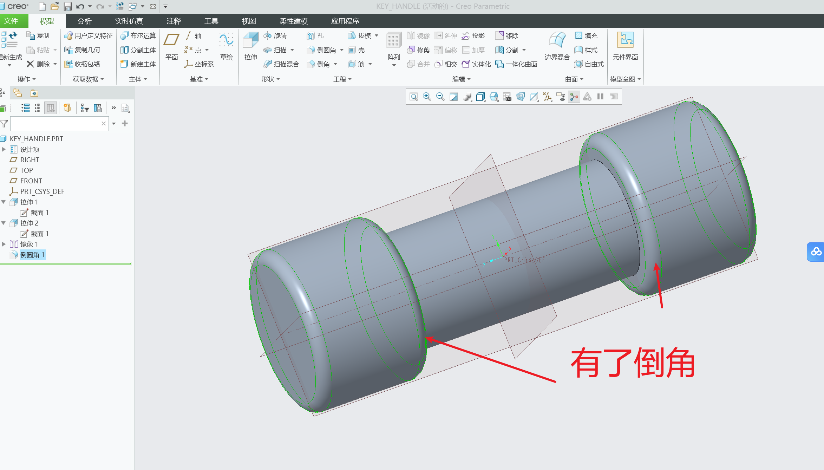Switch to the 视图 ribbon tab
Viewport: 824px width, 470px height.
tap(248, 21)
